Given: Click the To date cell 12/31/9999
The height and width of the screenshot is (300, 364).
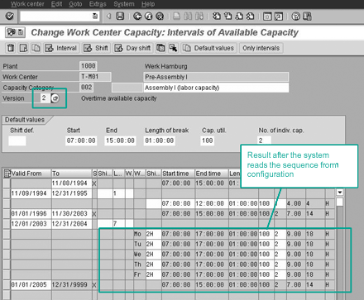Looking at the screenshot, I should pos(71,285).
